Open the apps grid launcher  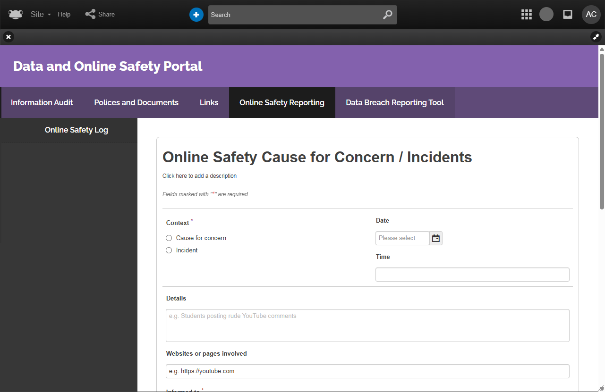[526, 15]
